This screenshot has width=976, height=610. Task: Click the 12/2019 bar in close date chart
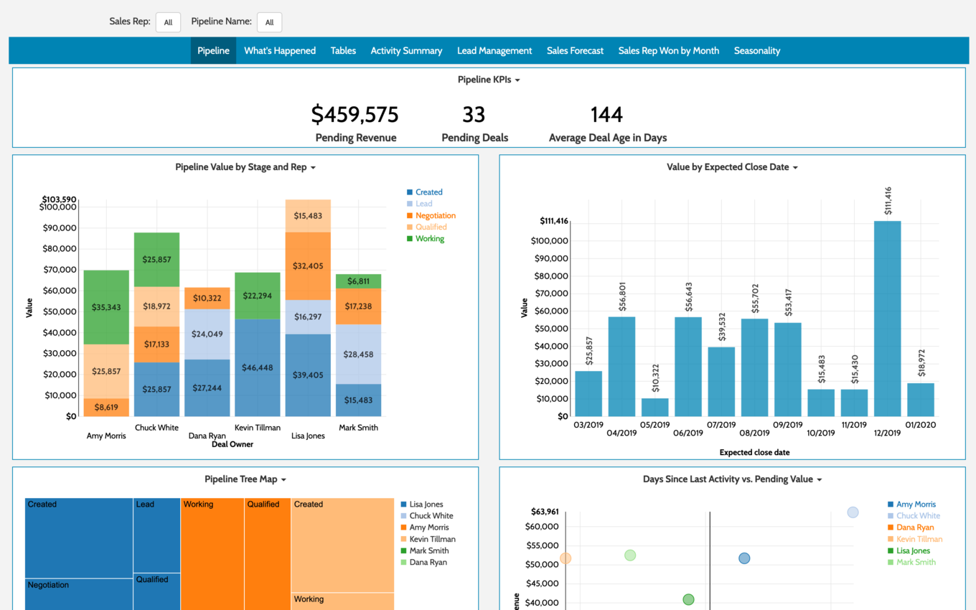[887, 319]
